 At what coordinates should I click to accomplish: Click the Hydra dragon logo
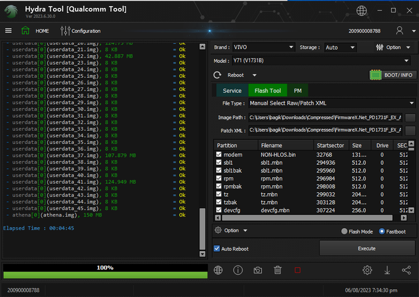[x=11, y=12]
